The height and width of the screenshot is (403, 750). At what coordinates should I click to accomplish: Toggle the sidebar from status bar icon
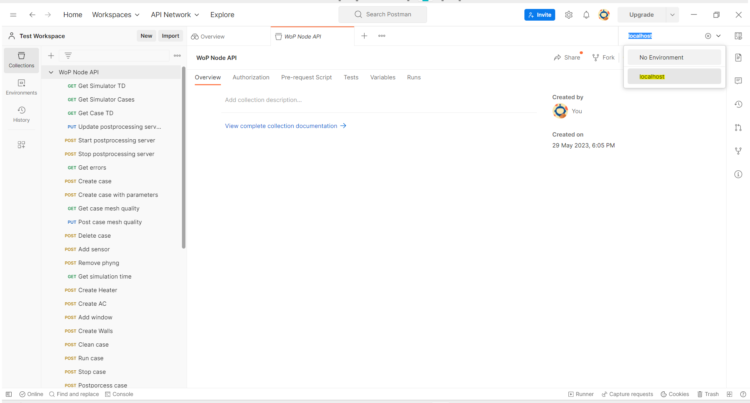tap(9, 394)
